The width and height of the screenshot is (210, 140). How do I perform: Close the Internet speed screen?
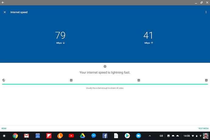5,12
